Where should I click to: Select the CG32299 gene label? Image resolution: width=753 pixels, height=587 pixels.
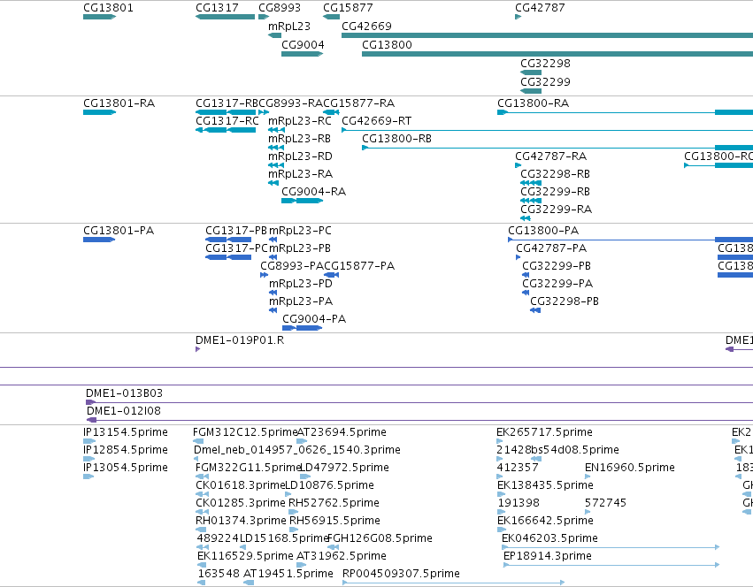(545, 81)
